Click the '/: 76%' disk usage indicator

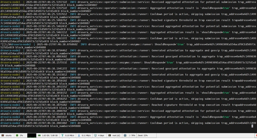(132, 135)
